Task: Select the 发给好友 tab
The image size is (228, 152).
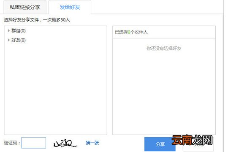Action: click(70, 7)
